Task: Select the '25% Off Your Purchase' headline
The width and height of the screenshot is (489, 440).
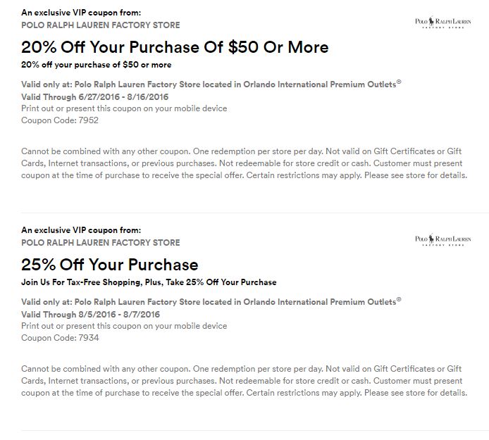Action: [x=110, y=265]
